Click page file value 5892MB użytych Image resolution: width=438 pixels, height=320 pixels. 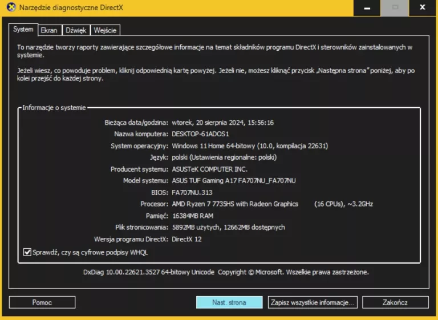[228, 228]
